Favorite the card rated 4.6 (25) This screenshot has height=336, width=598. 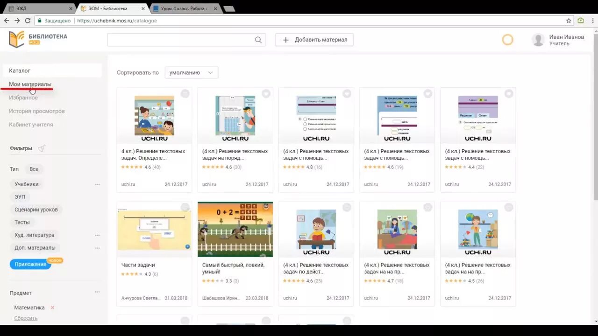(x=347, y=208)
